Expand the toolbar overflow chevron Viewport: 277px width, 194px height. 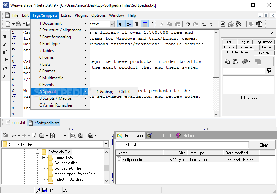pos(151,23)
